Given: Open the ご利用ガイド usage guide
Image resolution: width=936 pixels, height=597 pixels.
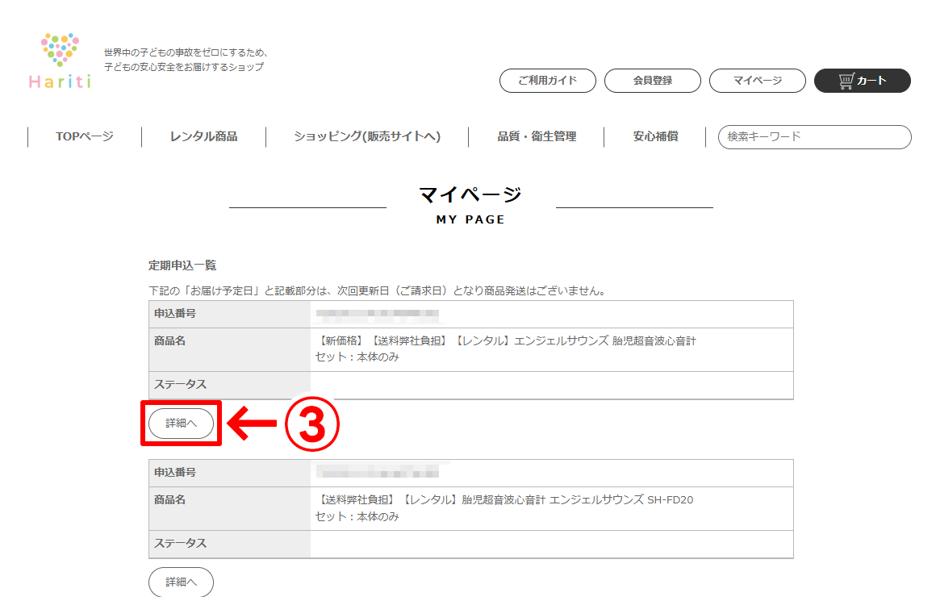Looking at the screenshot, I should click(x=547, y=81).
